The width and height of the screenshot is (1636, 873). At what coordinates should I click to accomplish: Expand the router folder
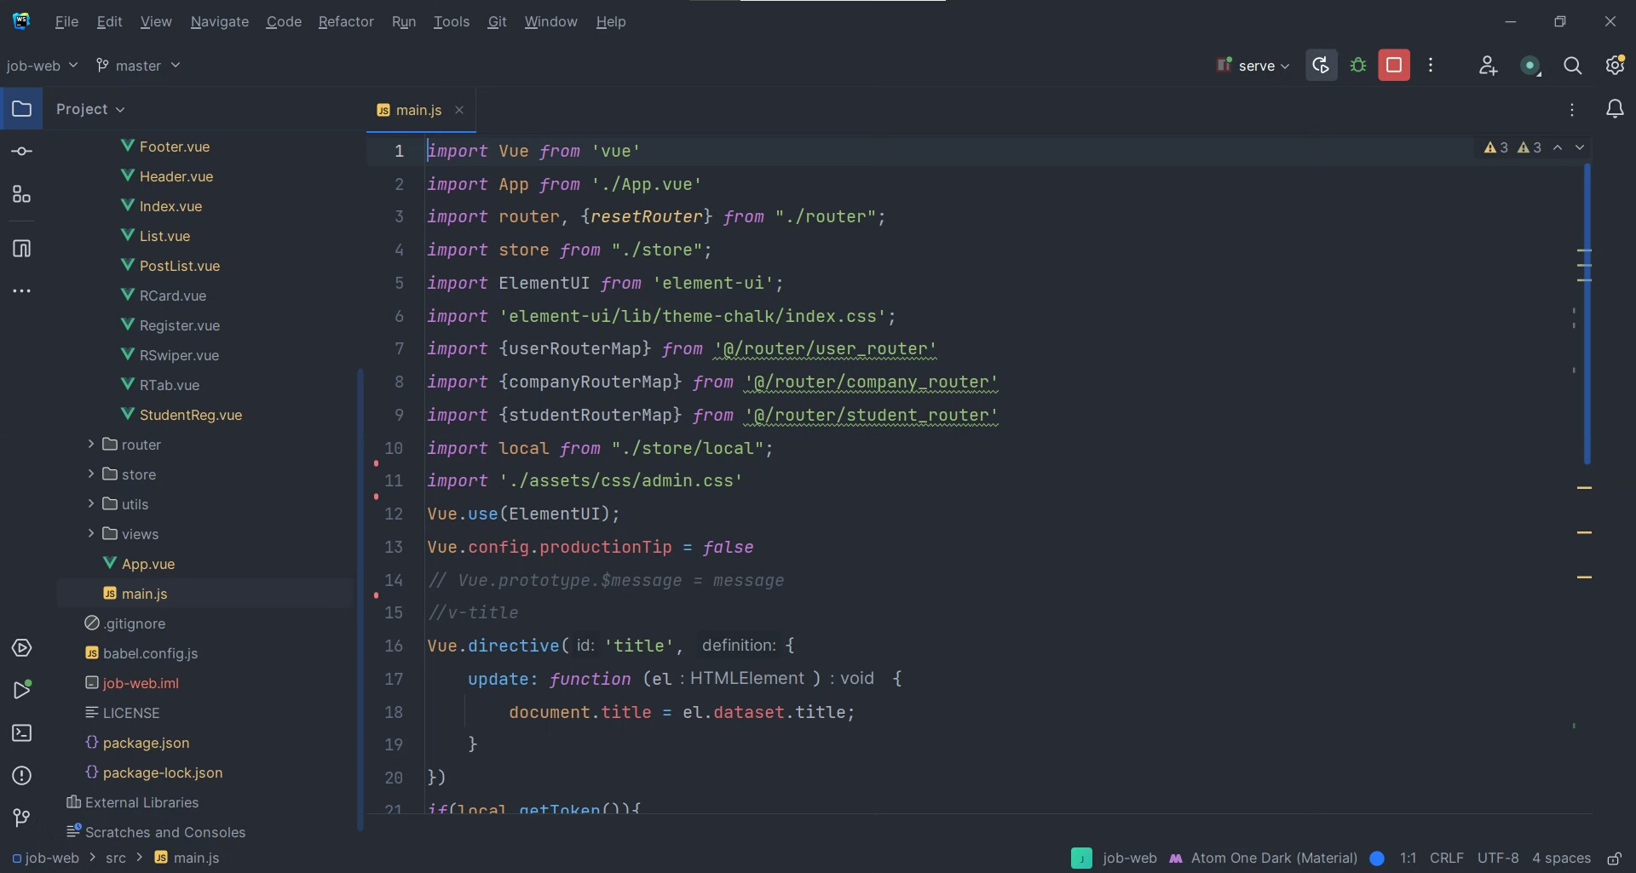click(91, 445)
